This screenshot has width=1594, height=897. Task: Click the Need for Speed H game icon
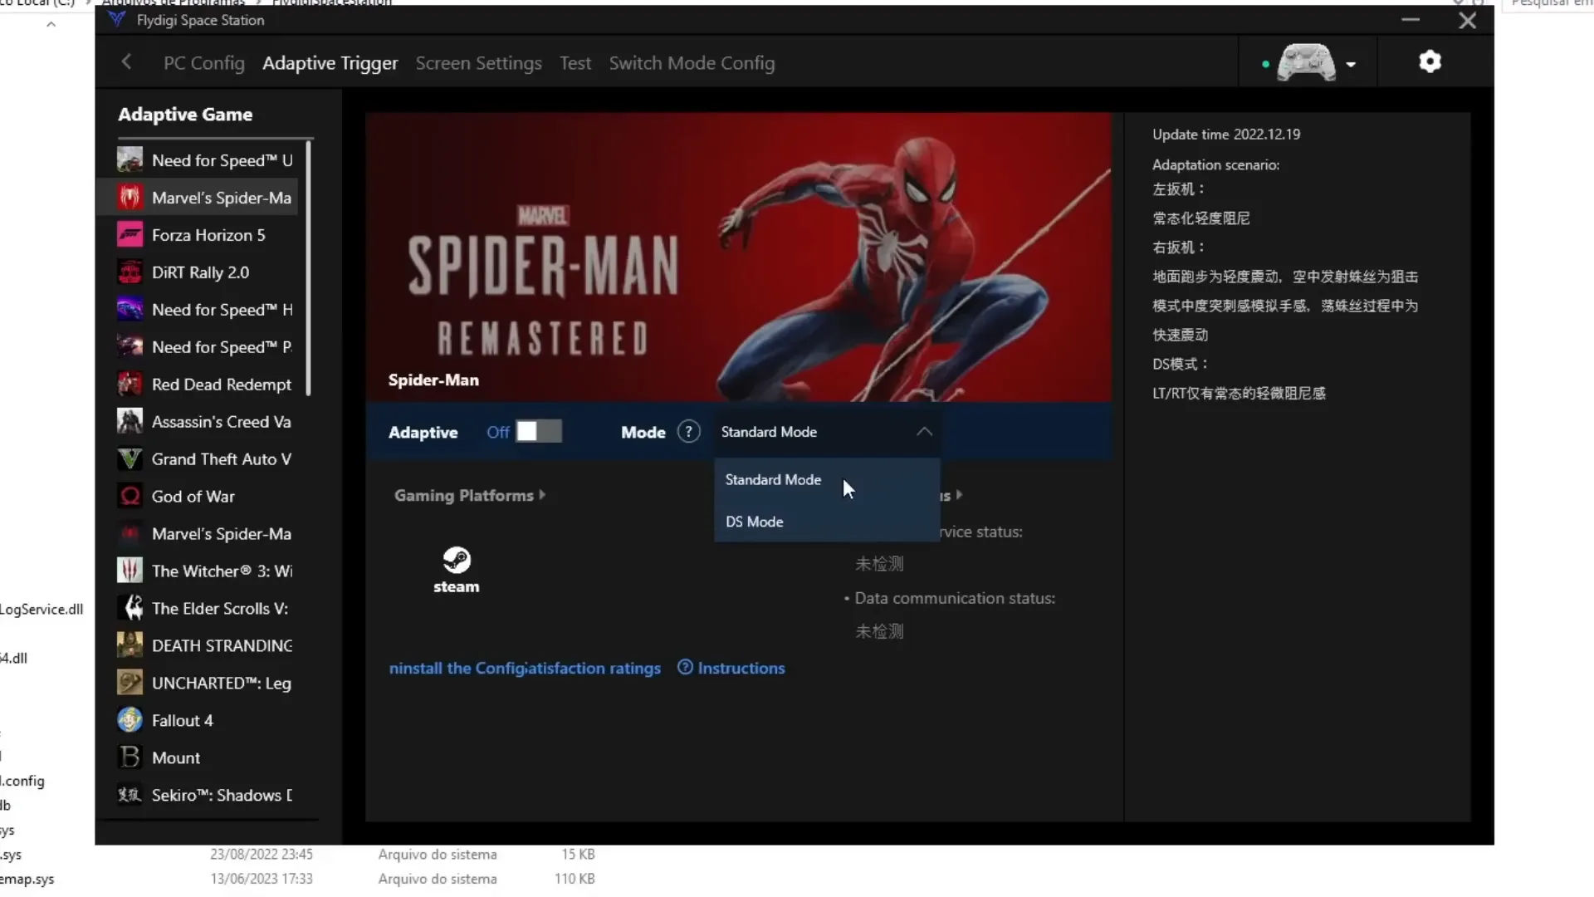click(x=130, y=309)
